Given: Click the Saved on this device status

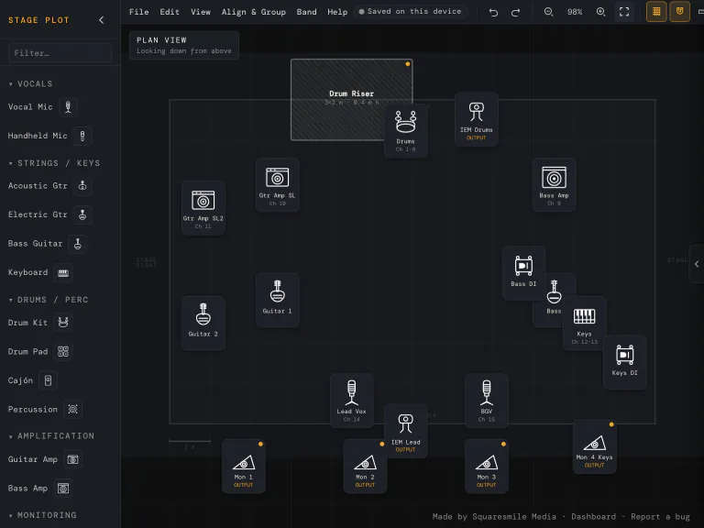Looking at the screenshot, I should click(411, 12).
